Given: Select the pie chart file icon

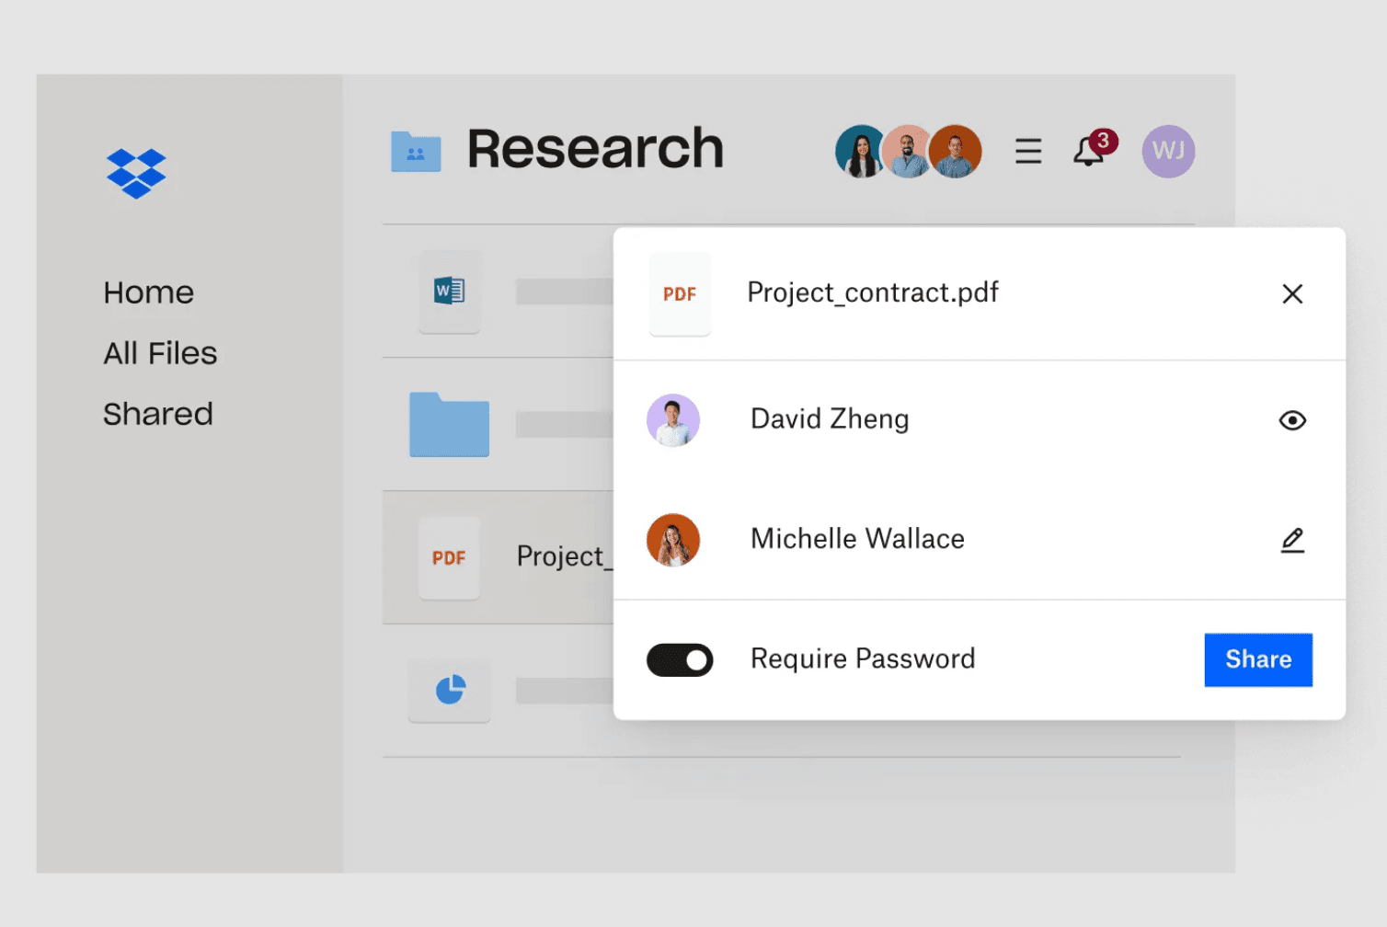Looking at the screenshot, I should [x=450, y=690].
